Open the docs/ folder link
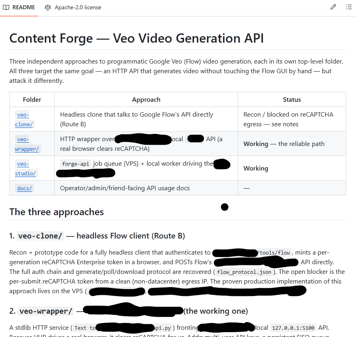355x337 pixels. pyautogui.click(x=25, y=188)
